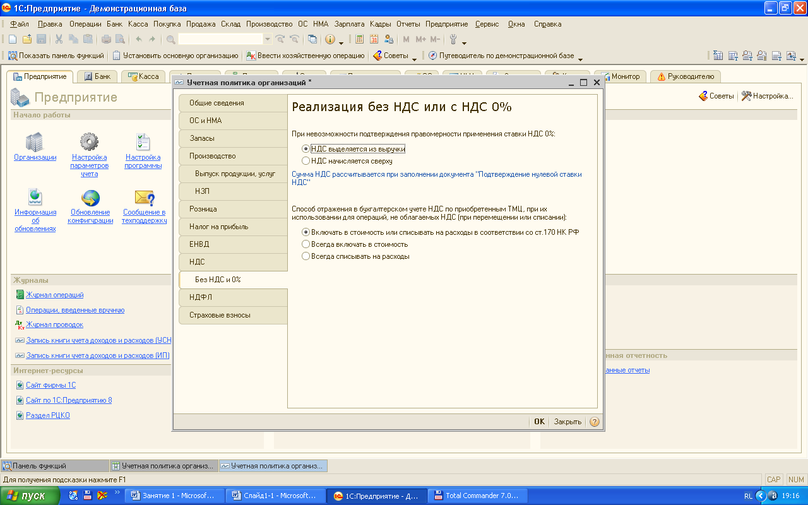Click the OK button in the dialog
Viewport: 808px width, 505px height.
point(539,422)
